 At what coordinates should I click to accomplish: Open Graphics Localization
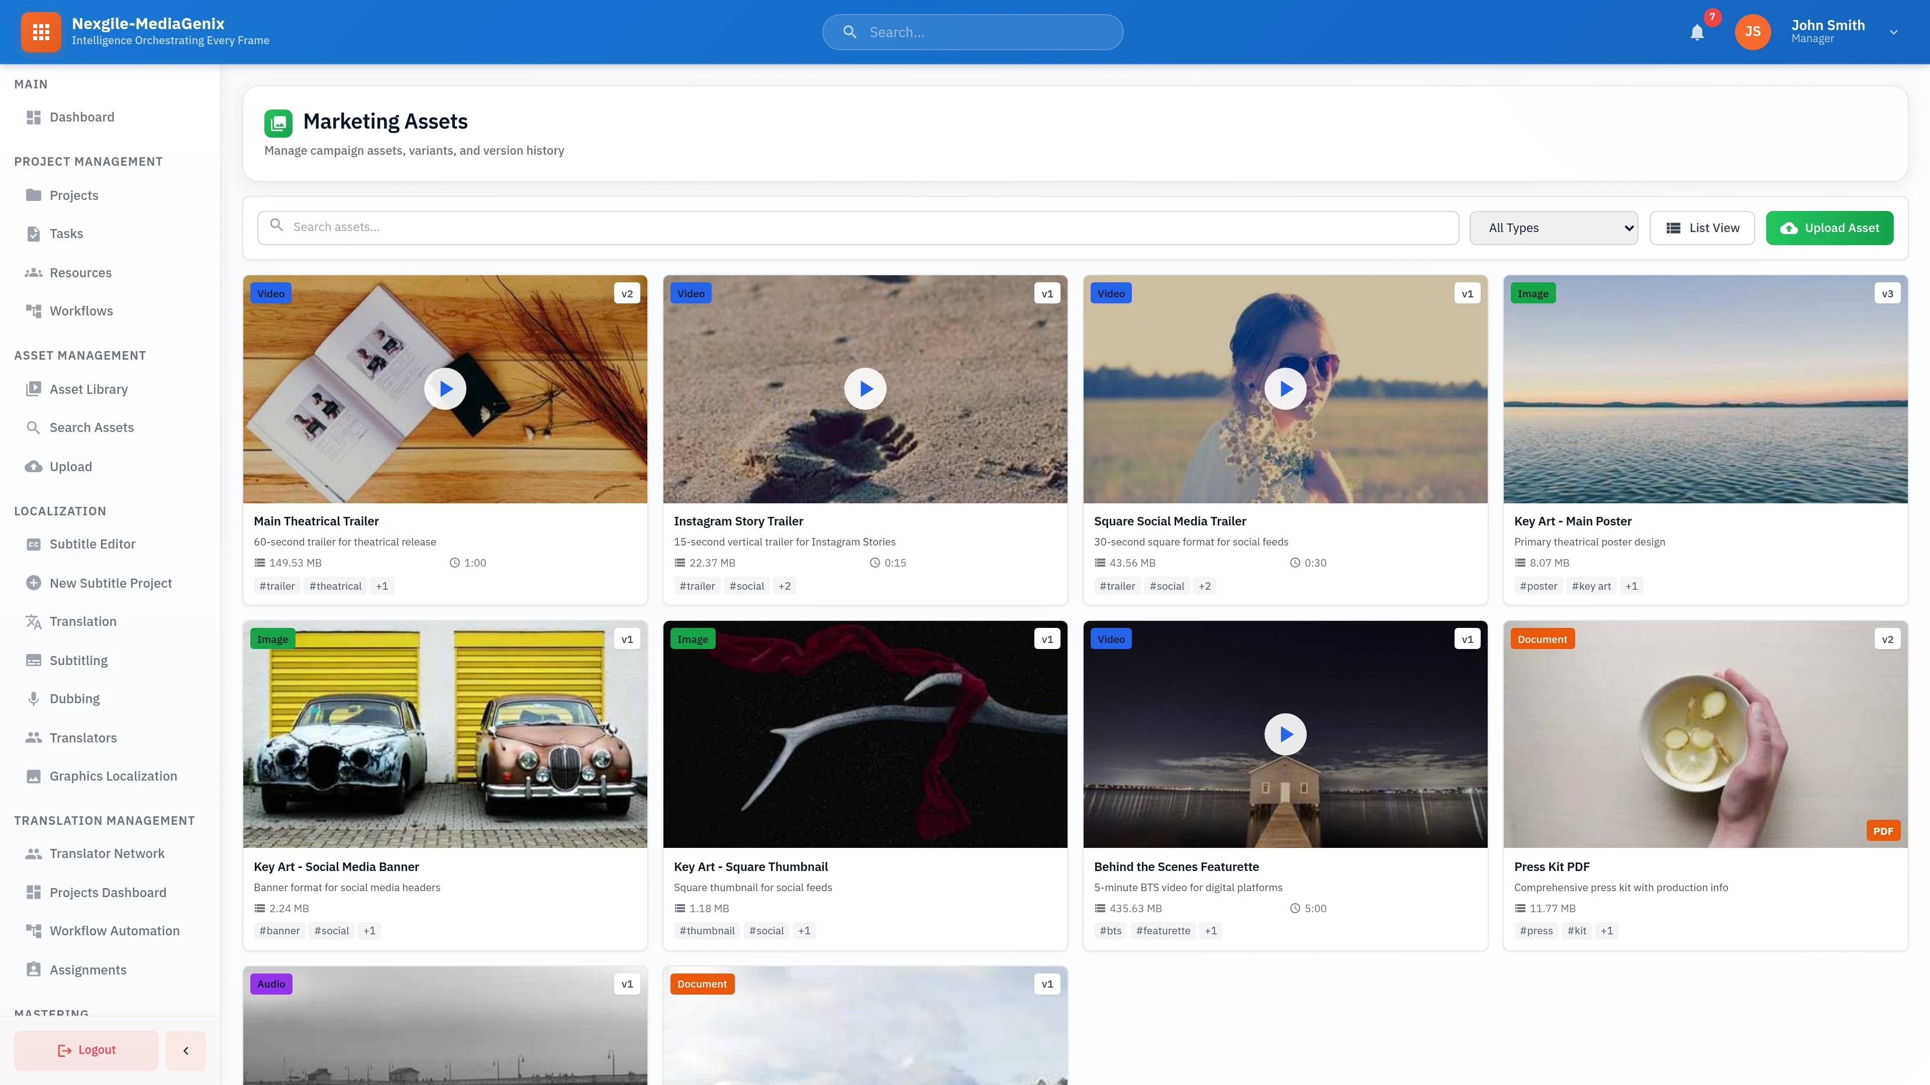tap(113, 776)
